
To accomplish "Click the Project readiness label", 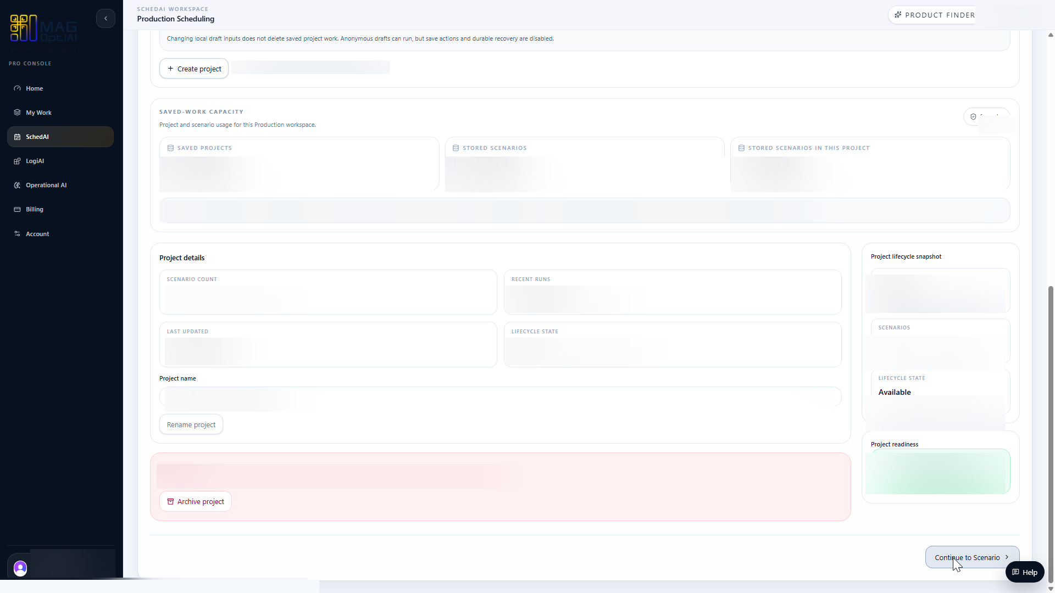I will tap(895, 444).
